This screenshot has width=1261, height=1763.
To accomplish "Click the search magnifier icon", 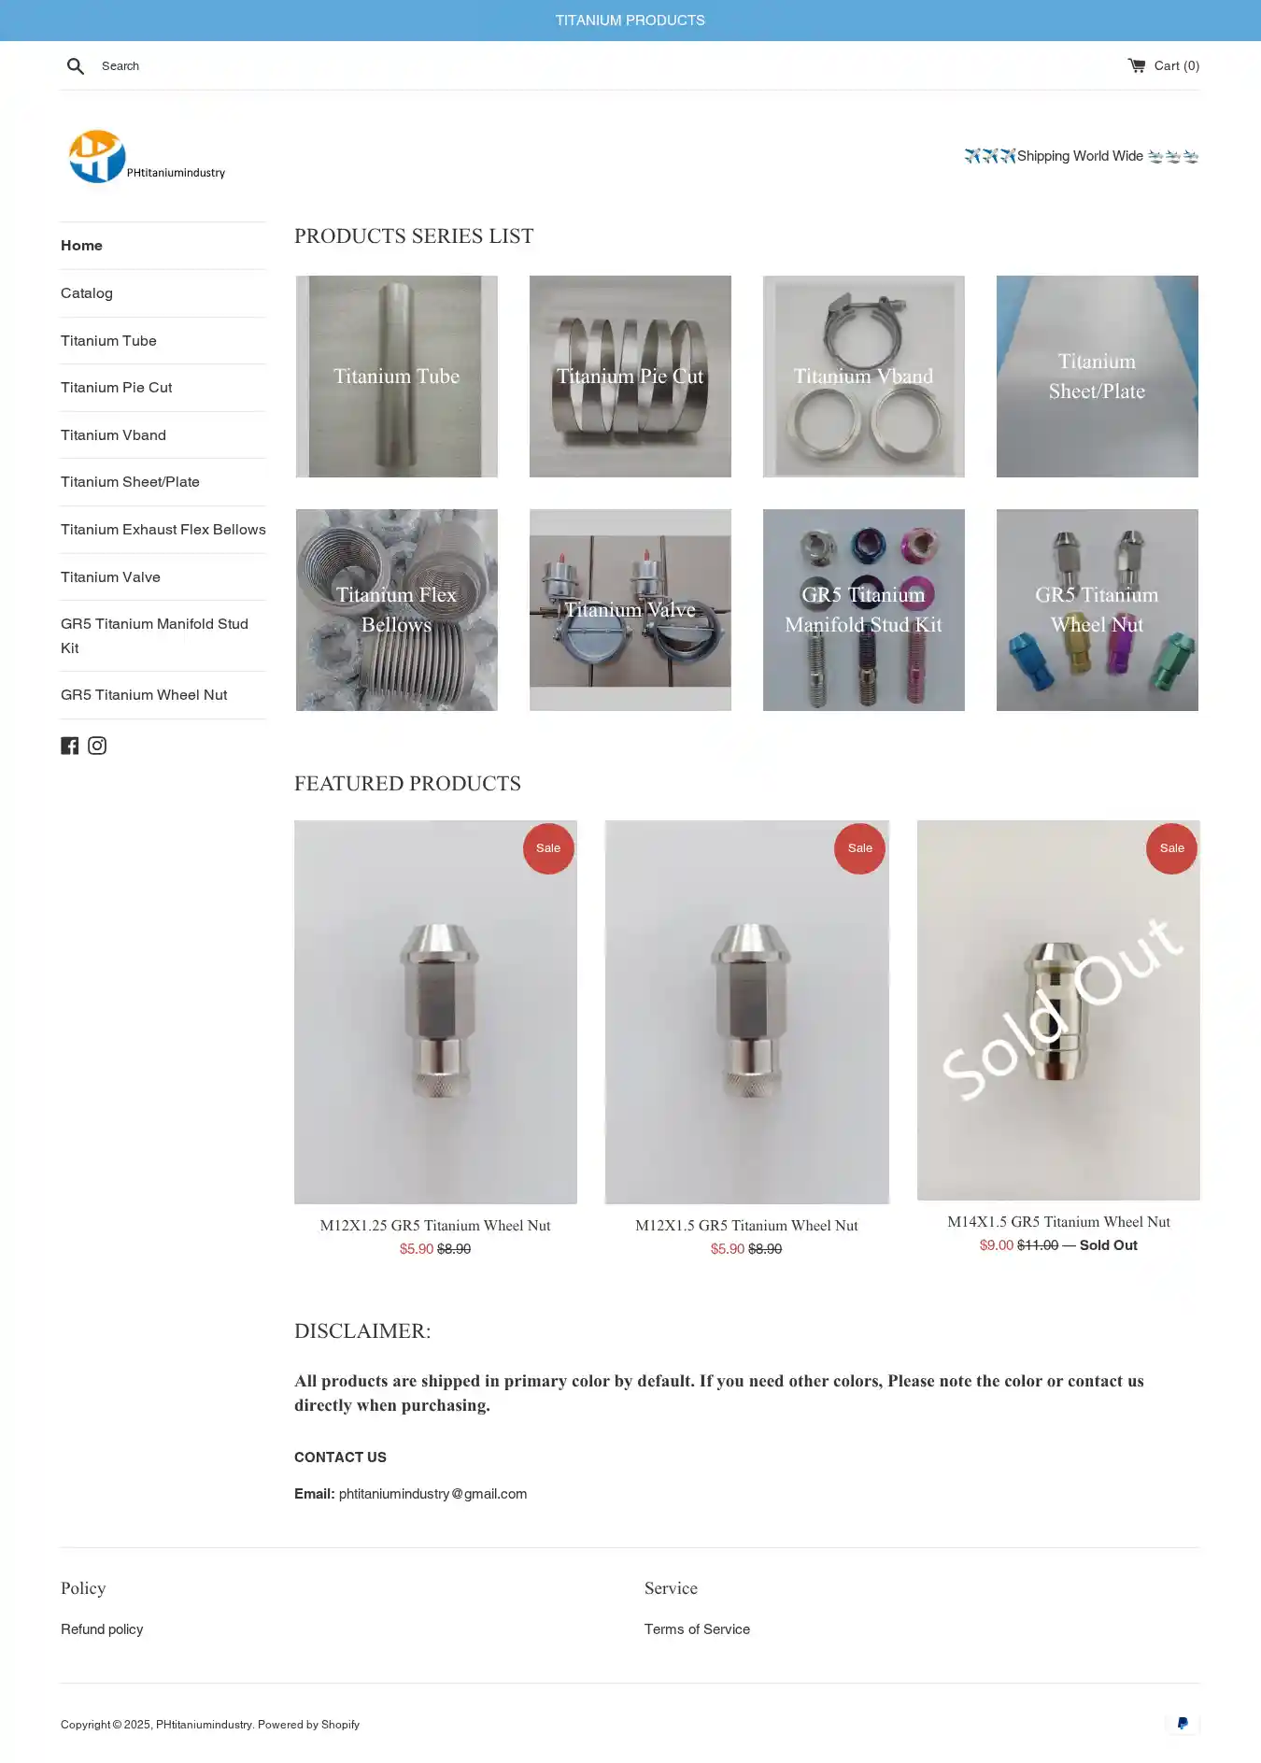I will [76, 65].
